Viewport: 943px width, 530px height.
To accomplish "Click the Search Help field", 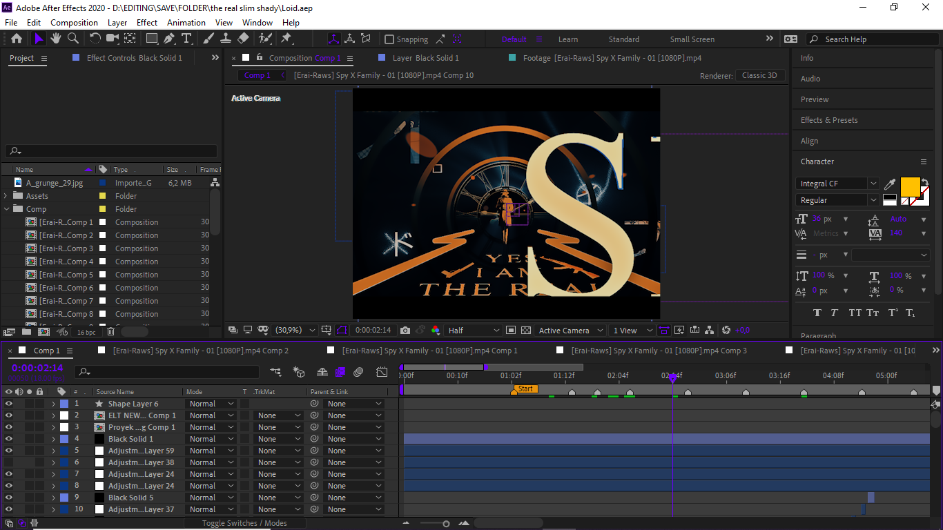I will coord(873,39).
